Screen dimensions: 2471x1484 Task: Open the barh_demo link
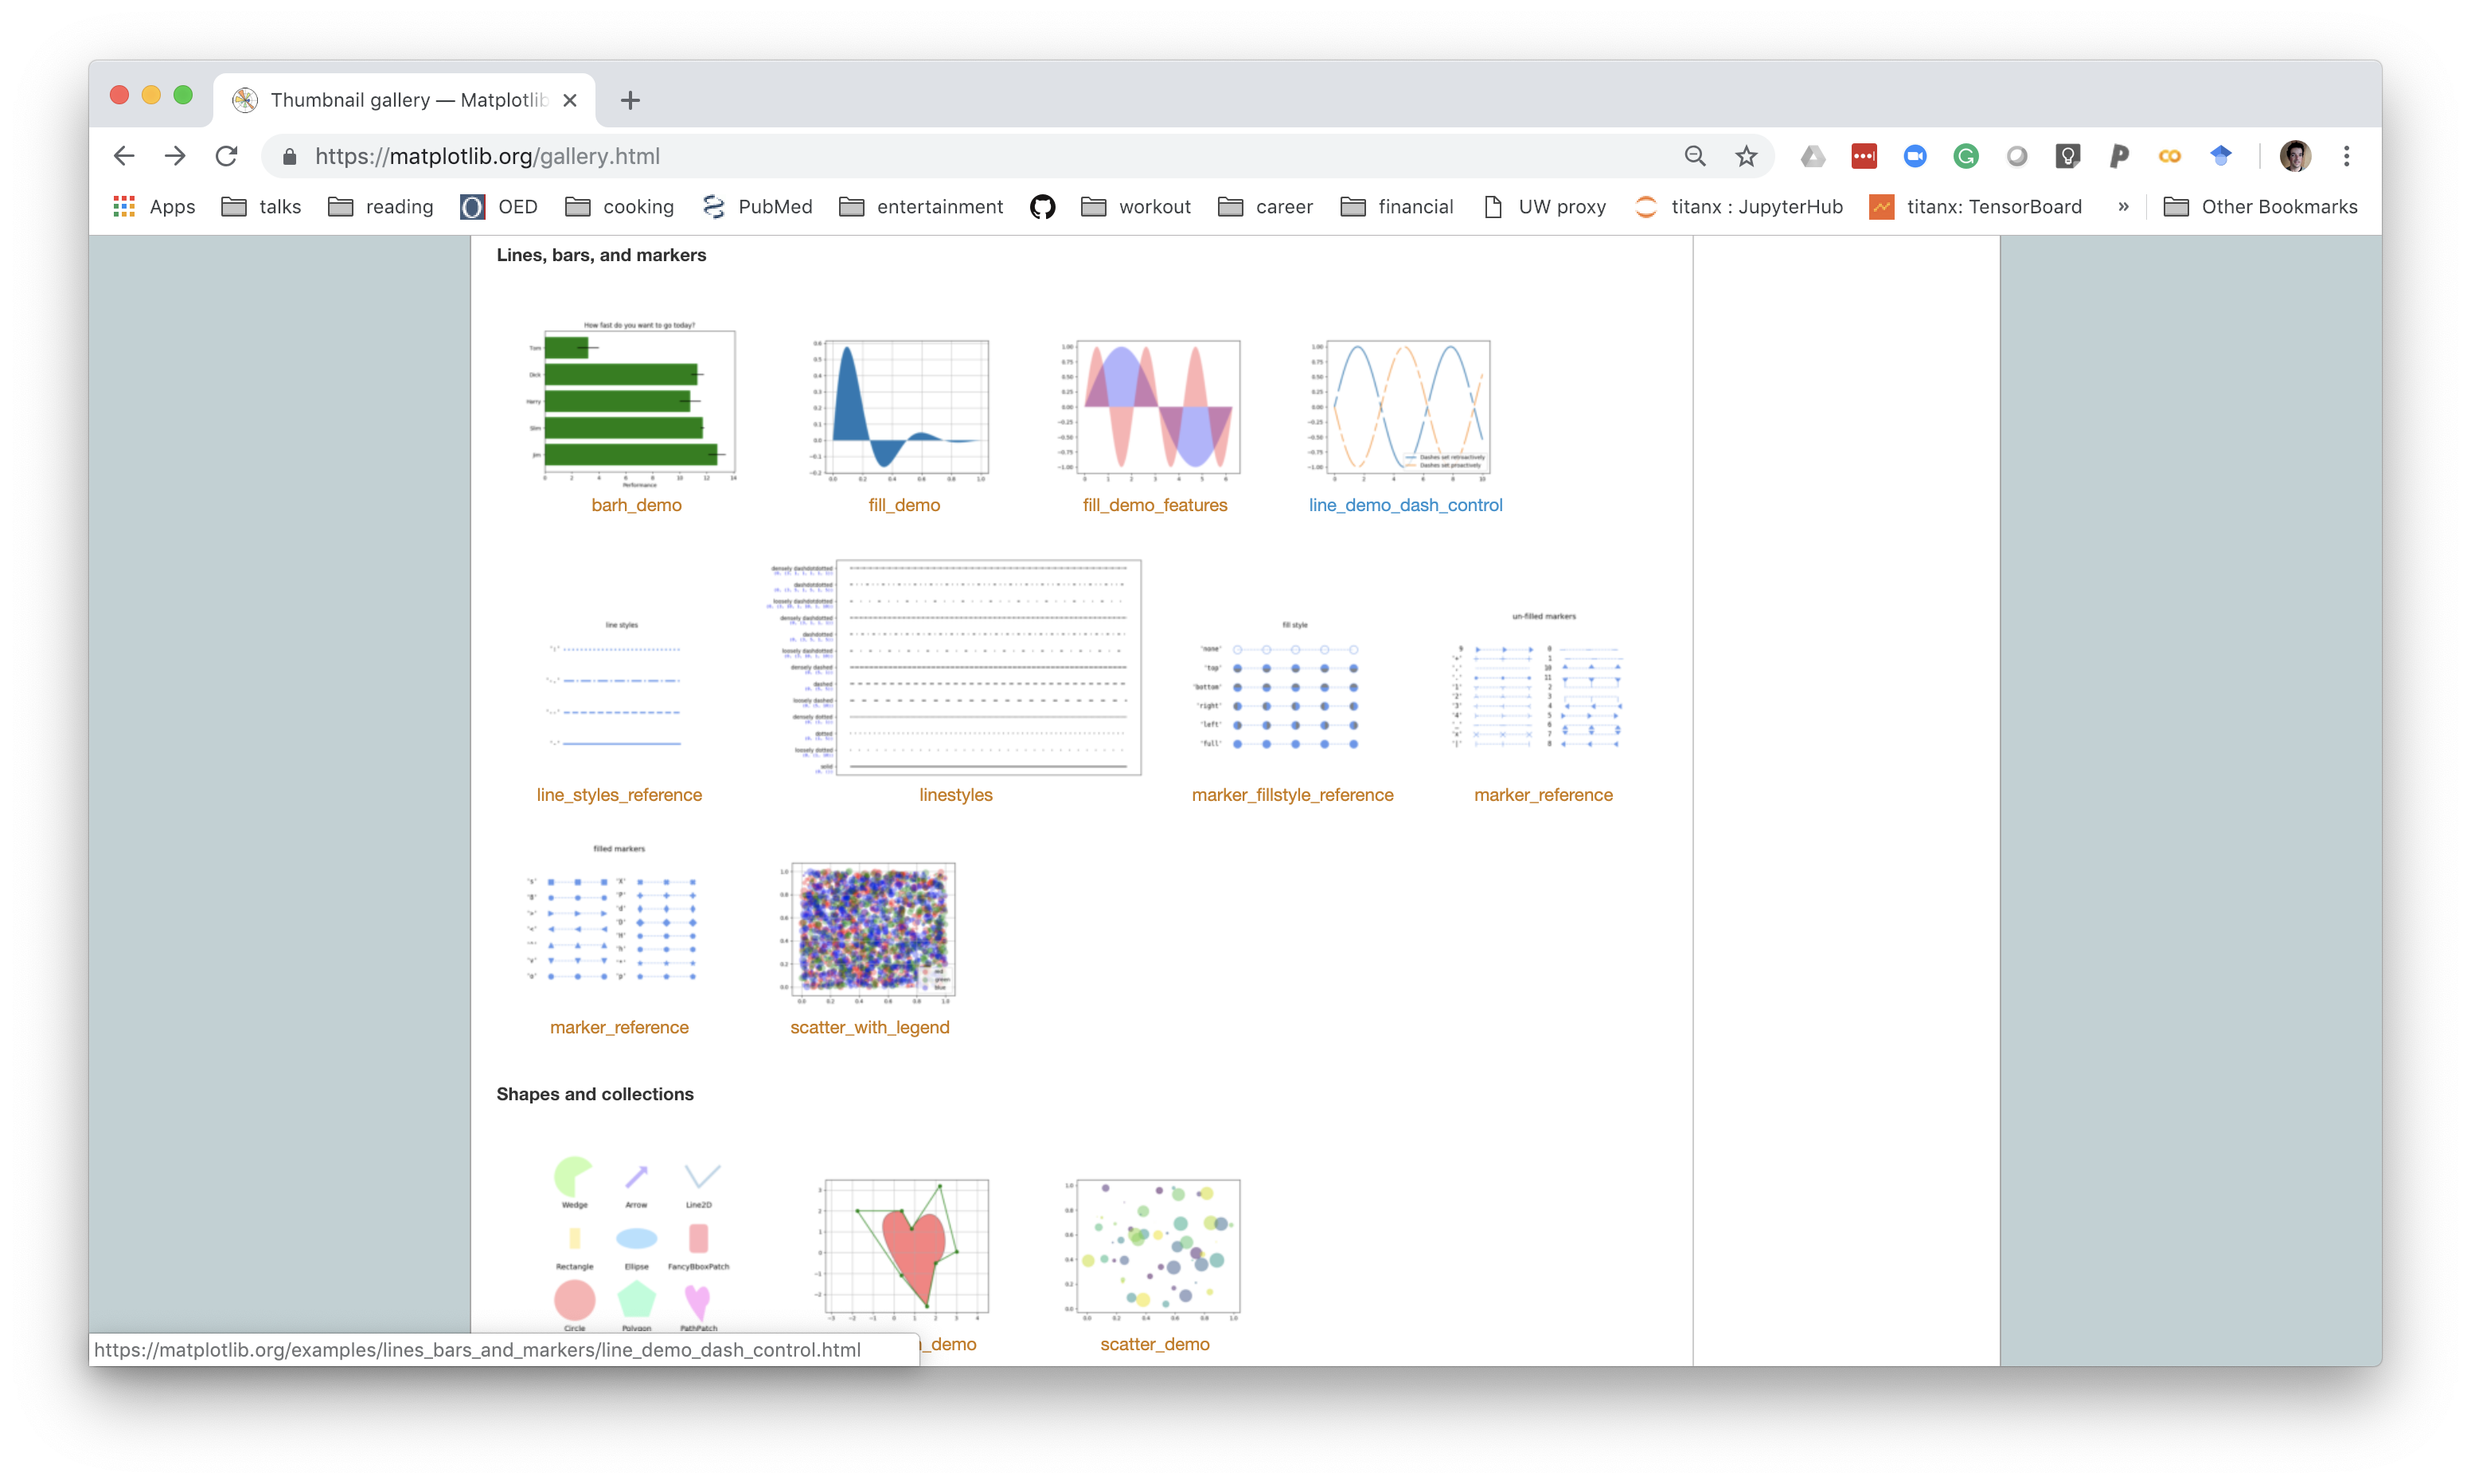tap(637, 505)
